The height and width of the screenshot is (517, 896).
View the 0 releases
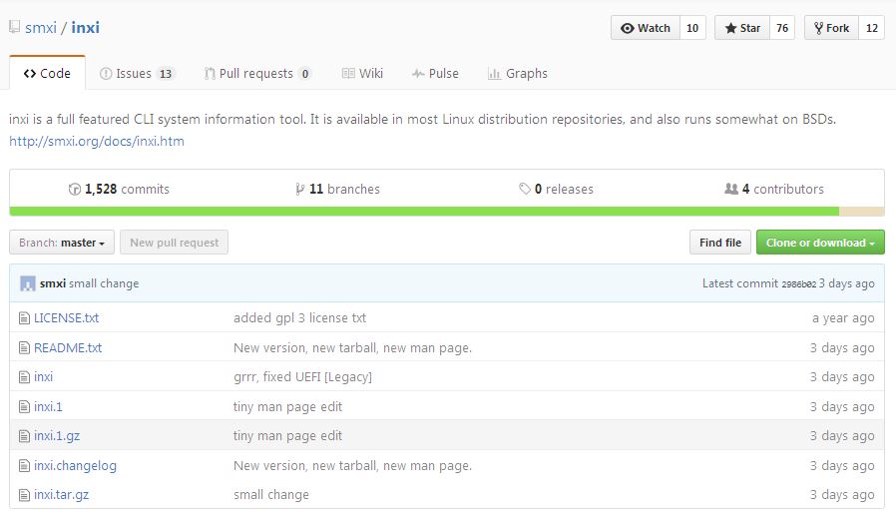point(556,189)
